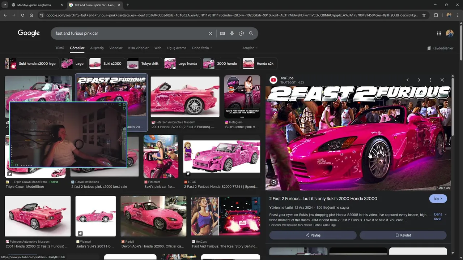
Task: Close the Modifiye görsel oluşturma tab
Action: tap(61, 5)
